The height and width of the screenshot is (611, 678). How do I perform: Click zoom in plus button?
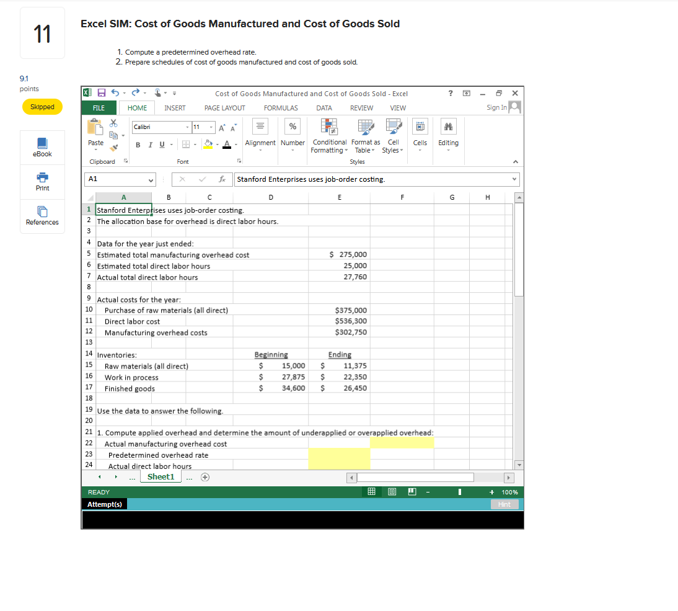click(x=491, y=492)
